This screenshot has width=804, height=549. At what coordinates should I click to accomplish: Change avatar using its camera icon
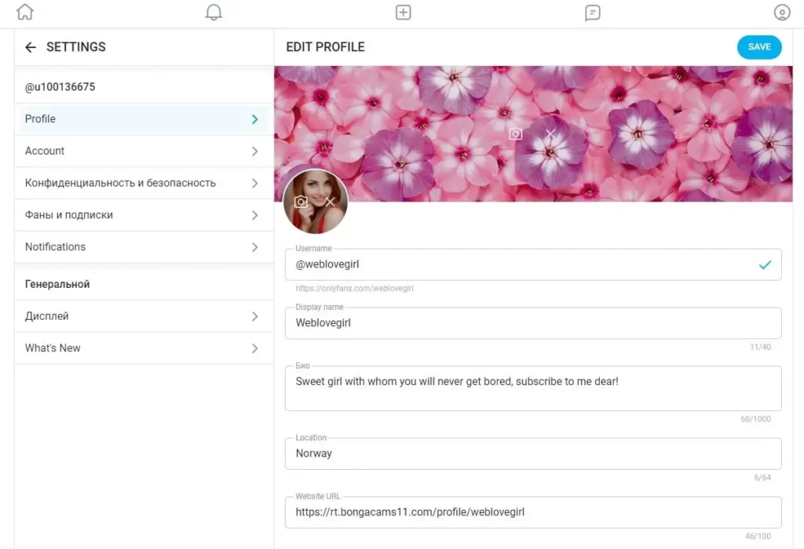point(301,202)
